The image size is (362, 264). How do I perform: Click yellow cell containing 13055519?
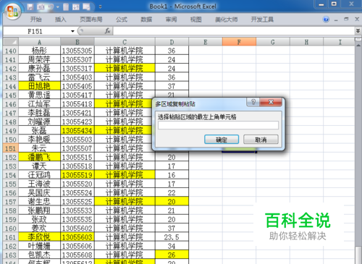(x=77, y=175)
